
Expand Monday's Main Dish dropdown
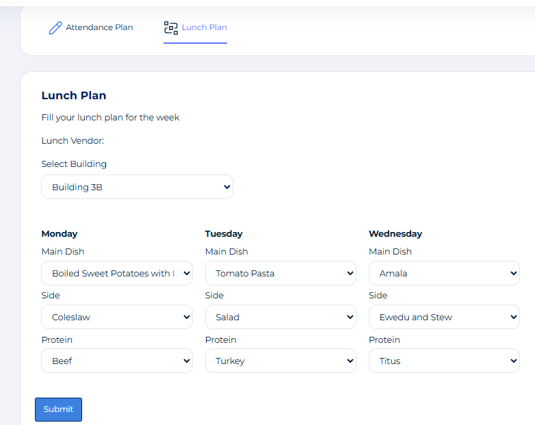[116, 273]
